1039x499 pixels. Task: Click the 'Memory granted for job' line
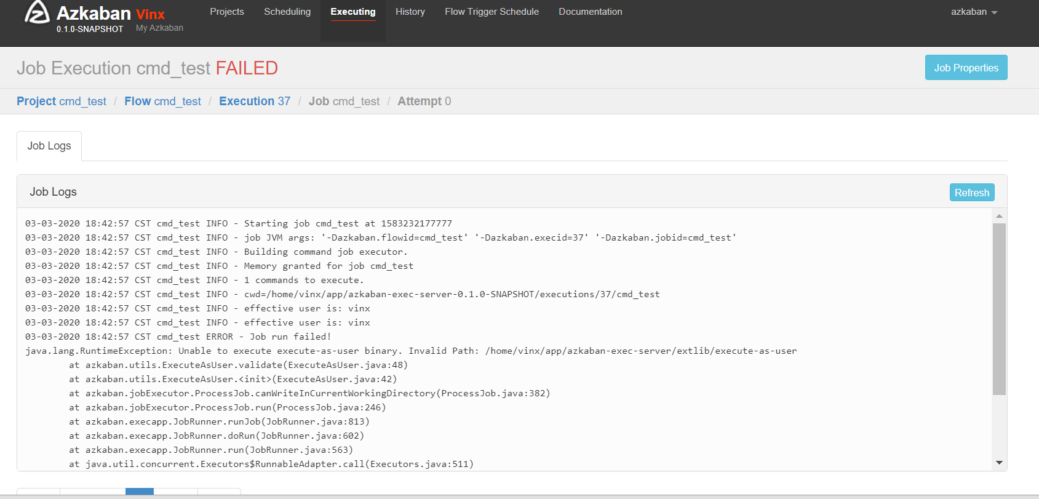click(x=220, y=266)
